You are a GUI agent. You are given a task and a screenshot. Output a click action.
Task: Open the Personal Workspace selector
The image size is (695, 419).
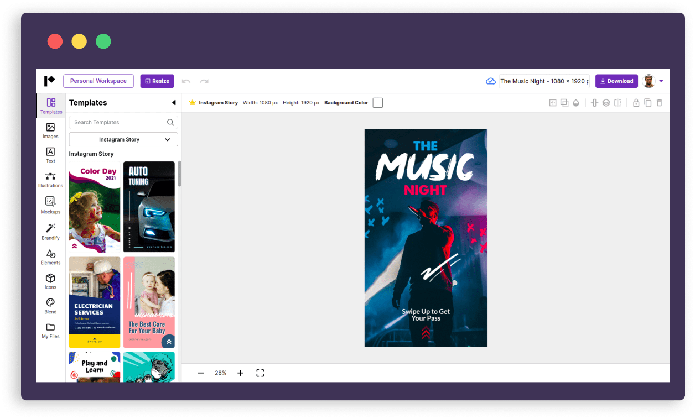tap(98, 81)
